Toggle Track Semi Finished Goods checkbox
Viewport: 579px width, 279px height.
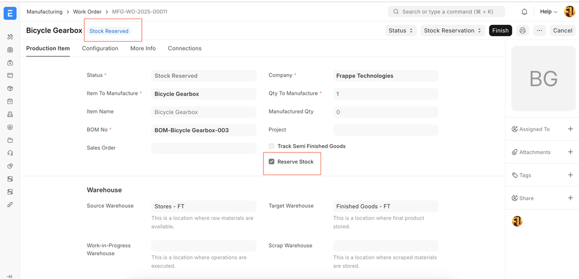pos(272,146)
